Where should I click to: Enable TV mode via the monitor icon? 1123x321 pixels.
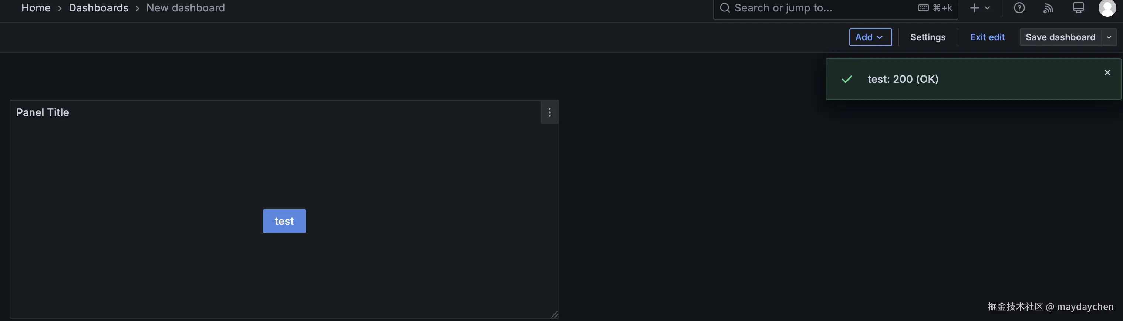(1078, 7)
